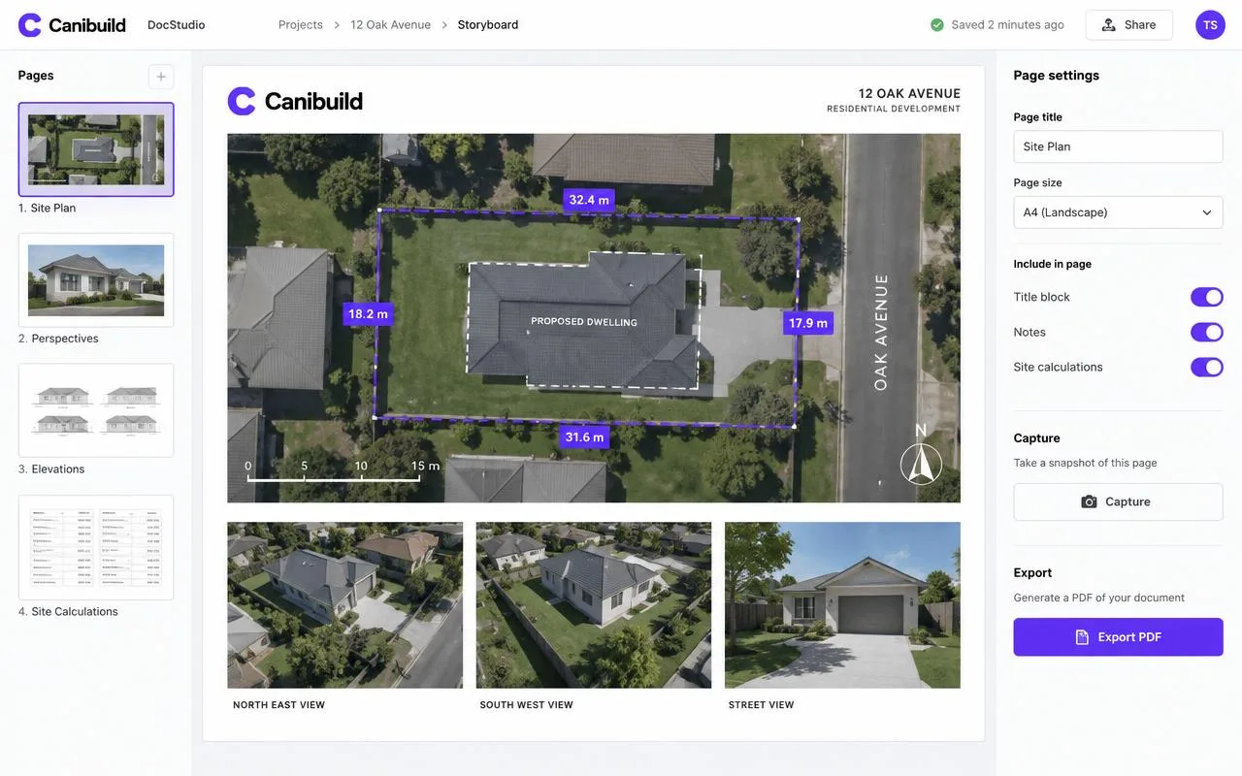Select the Perspectives page thumbnail
Image resolution: width=1242 pixels, height=776 pixels.
pyautogui.click(x=96, y=279)
